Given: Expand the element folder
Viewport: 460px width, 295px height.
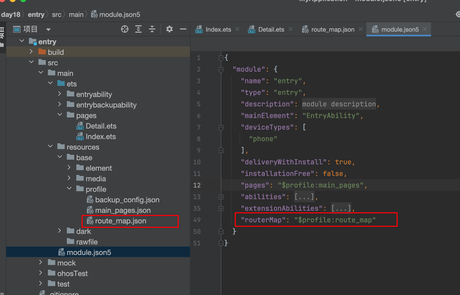Looking at the screenshot, I should 69,167.
